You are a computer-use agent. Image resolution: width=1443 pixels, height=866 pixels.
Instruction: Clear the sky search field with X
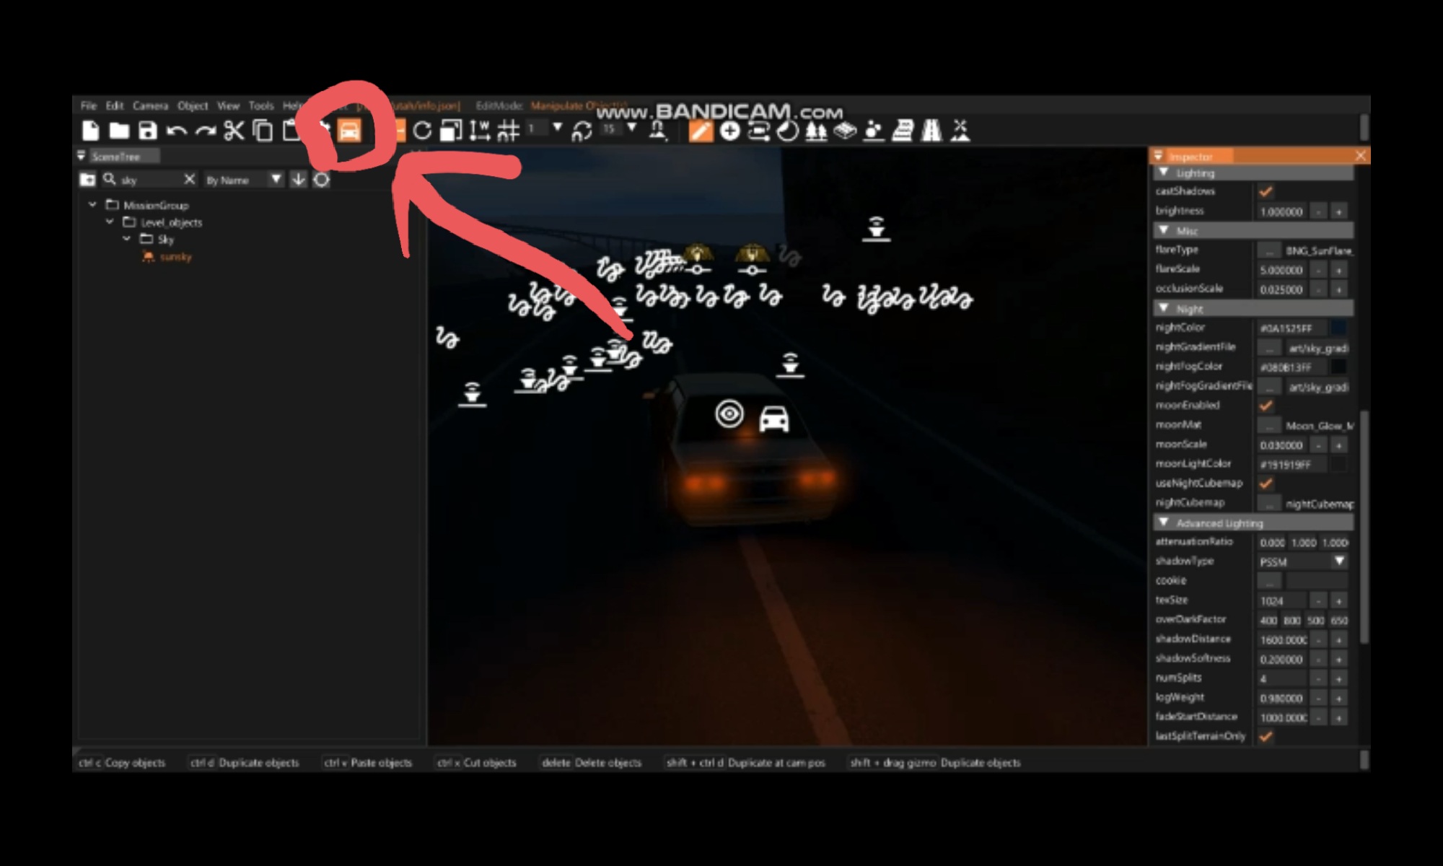[190, 179]
